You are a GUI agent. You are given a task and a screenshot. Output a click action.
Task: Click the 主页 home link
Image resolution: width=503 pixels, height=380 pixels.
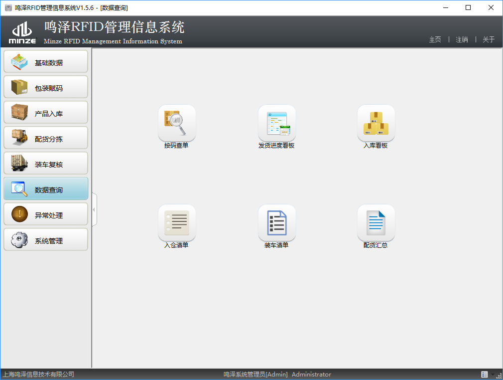tap(435, 39)
